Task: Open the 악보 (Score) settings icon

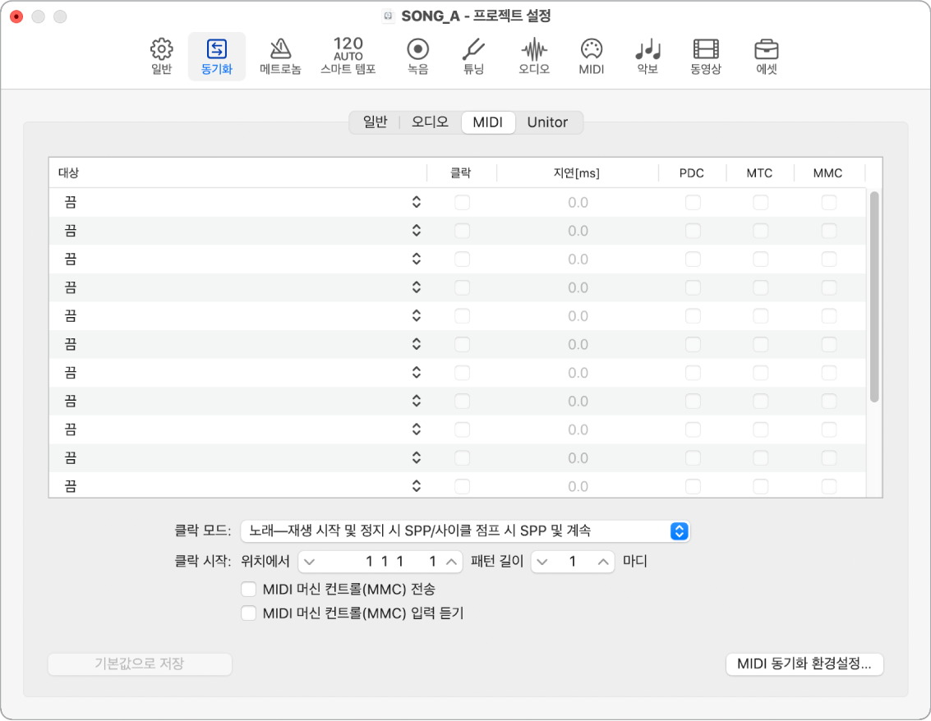Action: (648, 57)
